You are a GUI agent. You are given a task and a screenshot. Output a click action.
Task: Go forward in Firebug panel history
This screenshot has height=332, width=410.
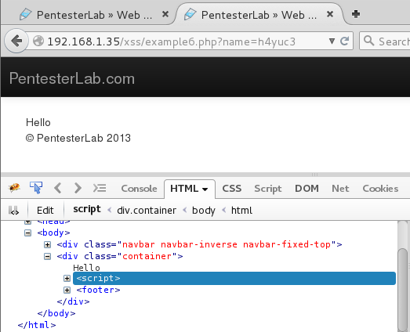click(x=78, y=188)
